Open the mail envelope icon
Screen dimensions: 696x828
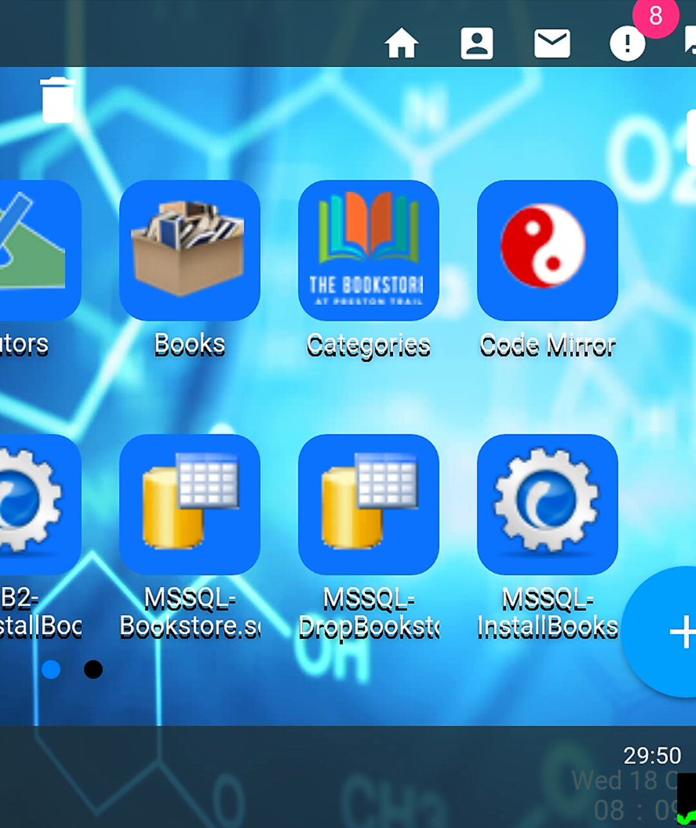553,44
